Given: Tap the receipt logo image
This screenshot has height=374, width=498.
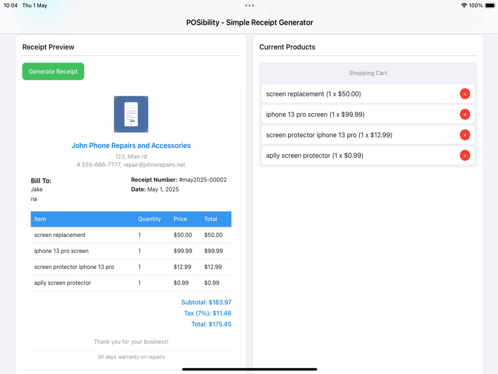Looking at the screenshot, I should point(131,114).
